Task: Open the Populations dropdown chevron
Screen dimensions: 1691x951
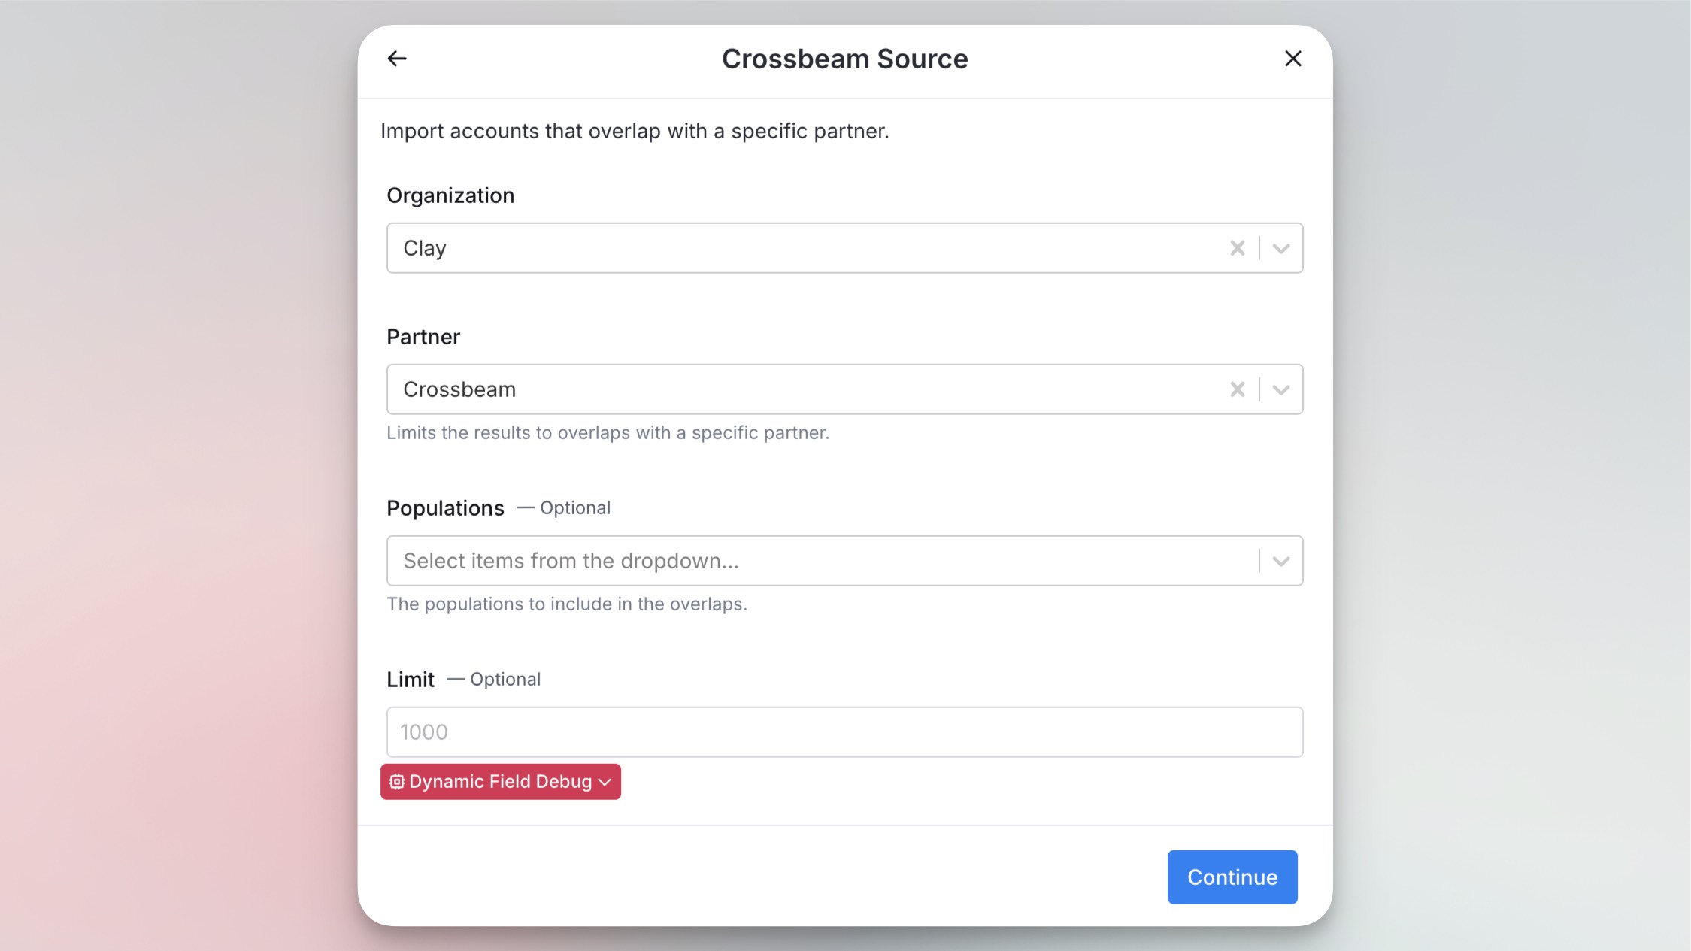Action: [1281, 561]
